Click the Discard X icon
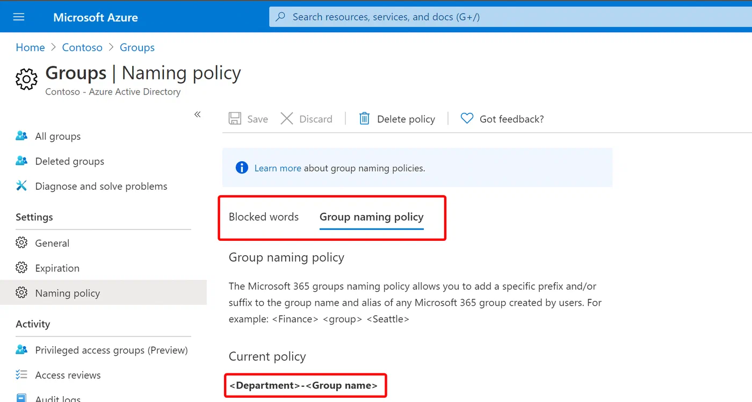This screenshot has height=402, width=752. 287,119
